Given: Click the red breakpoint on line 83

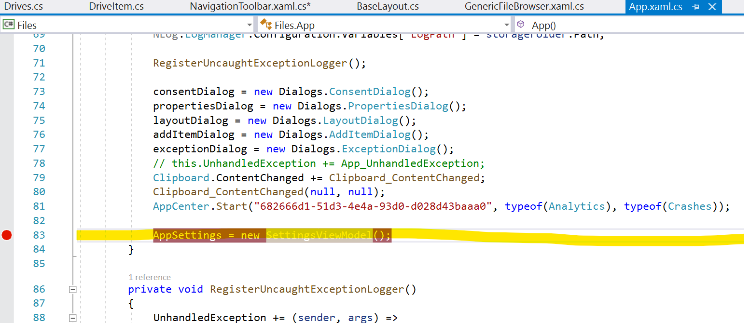Looking at the screenshot, I should point(6,235).
